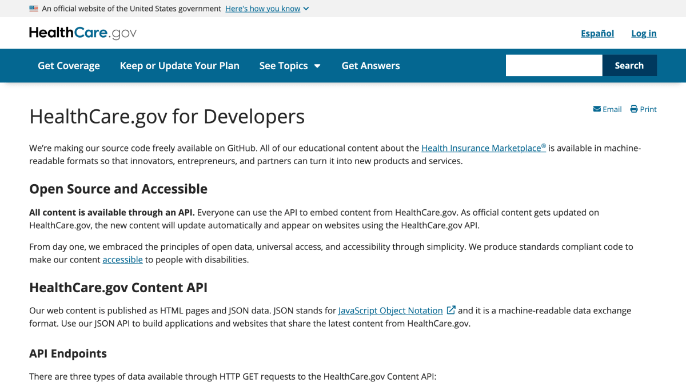Switch language to Español
Screen dimensions: 686x386
click(x=597, y=33)
